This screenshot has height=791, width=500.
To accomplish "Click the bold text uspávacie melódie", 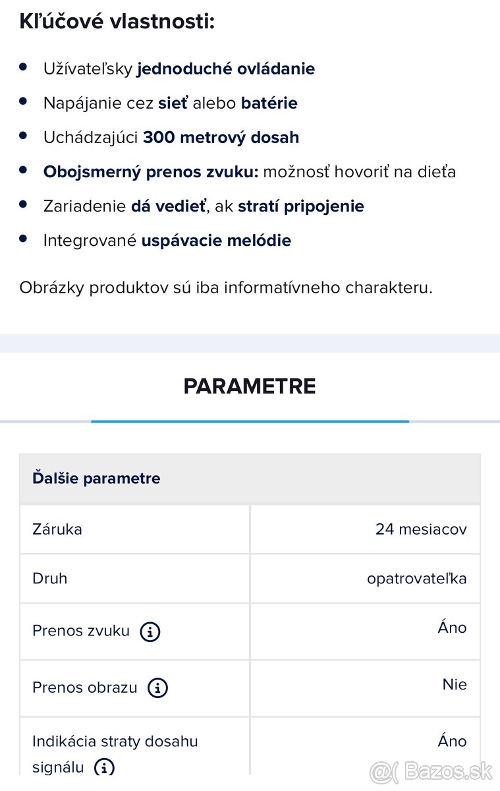I will 216,240.
